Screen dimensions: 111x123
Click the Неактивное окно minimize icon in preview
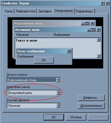(83, 23)
